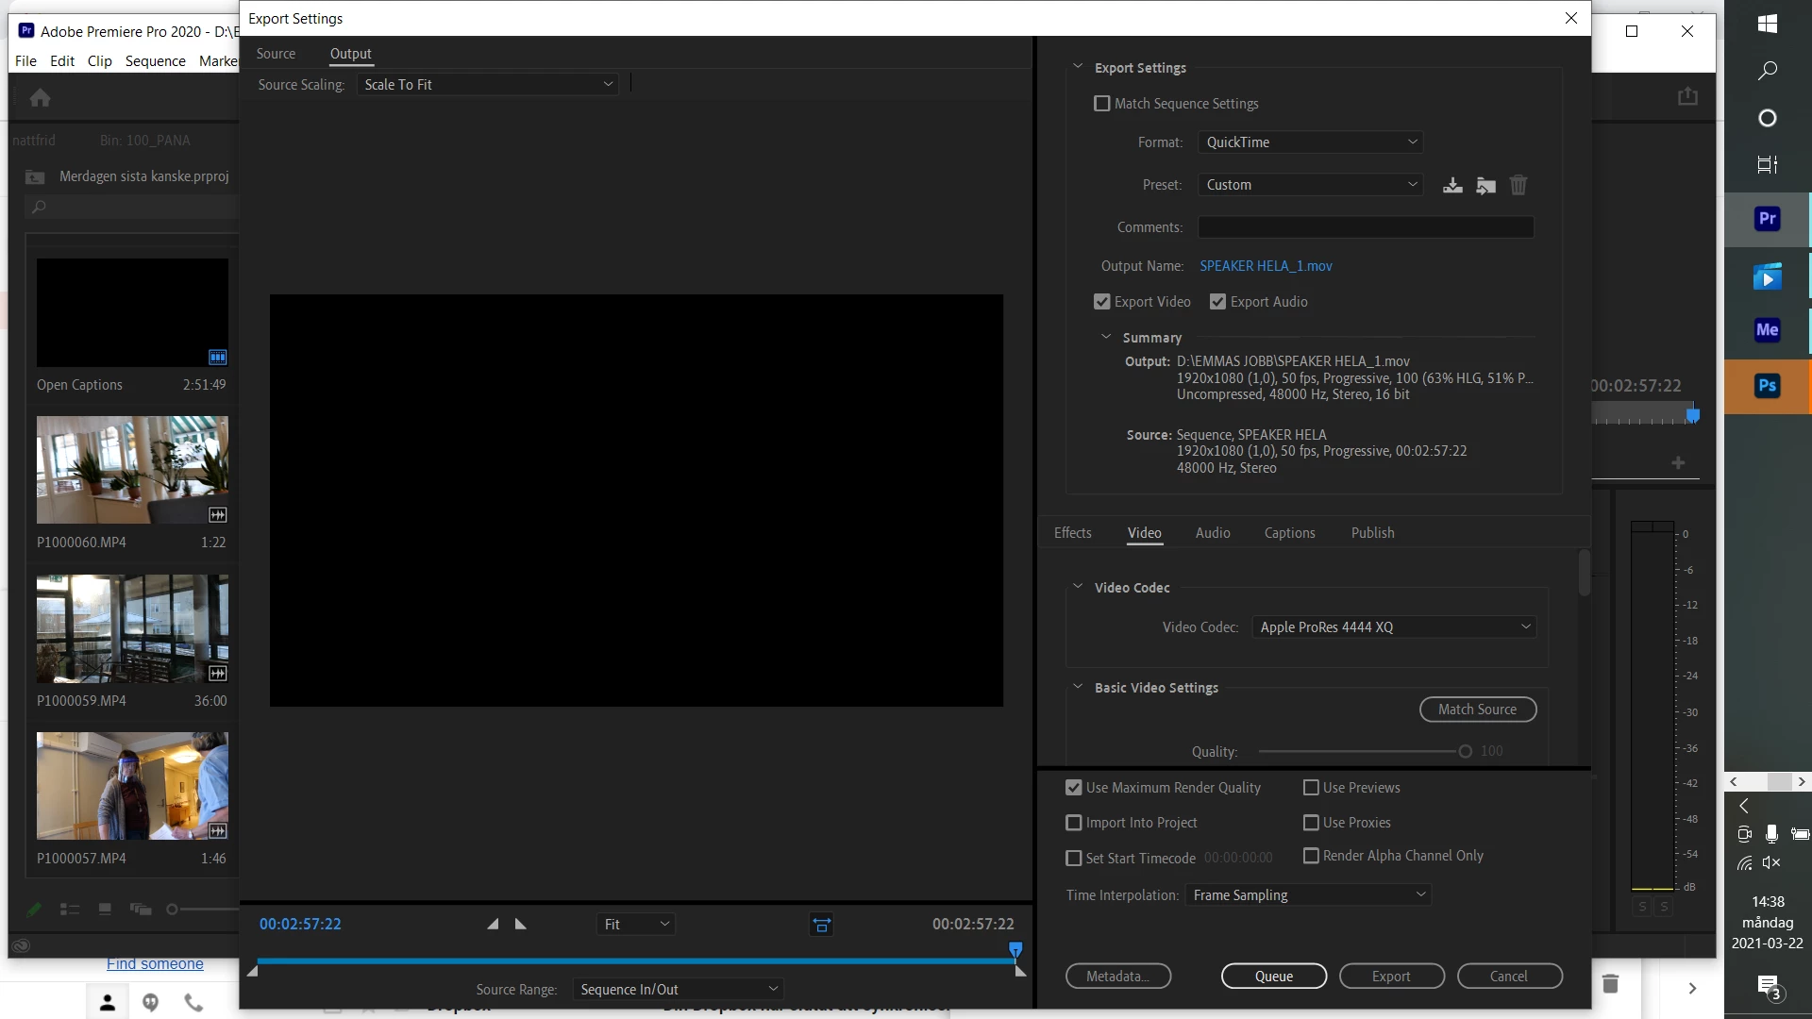The height and width of the screenshot is (1019, 1812).
Task: Open Media Encoder from the taskbar
Action: point(1767,330)
